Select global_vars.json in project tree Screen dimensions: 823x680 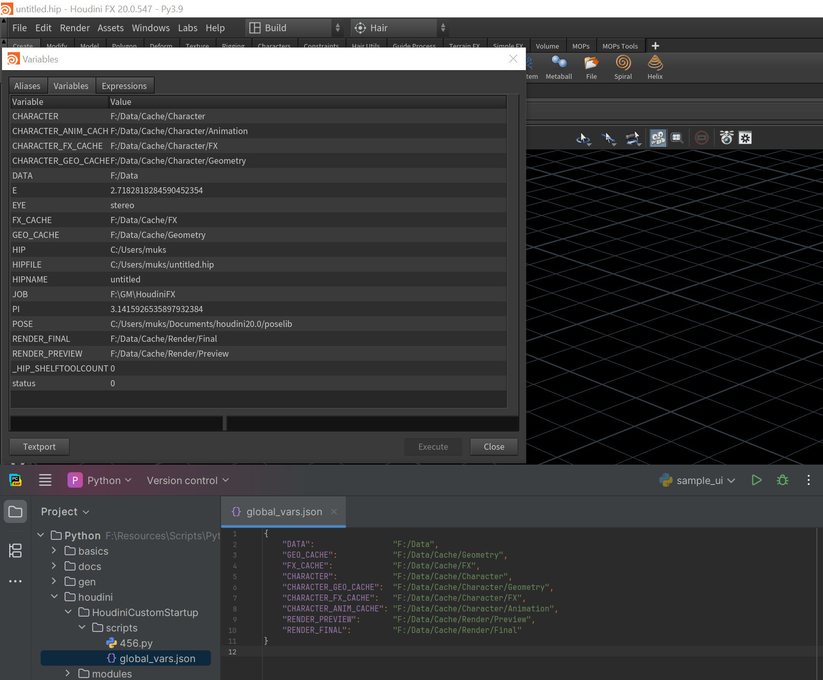[x=126, y=658]
